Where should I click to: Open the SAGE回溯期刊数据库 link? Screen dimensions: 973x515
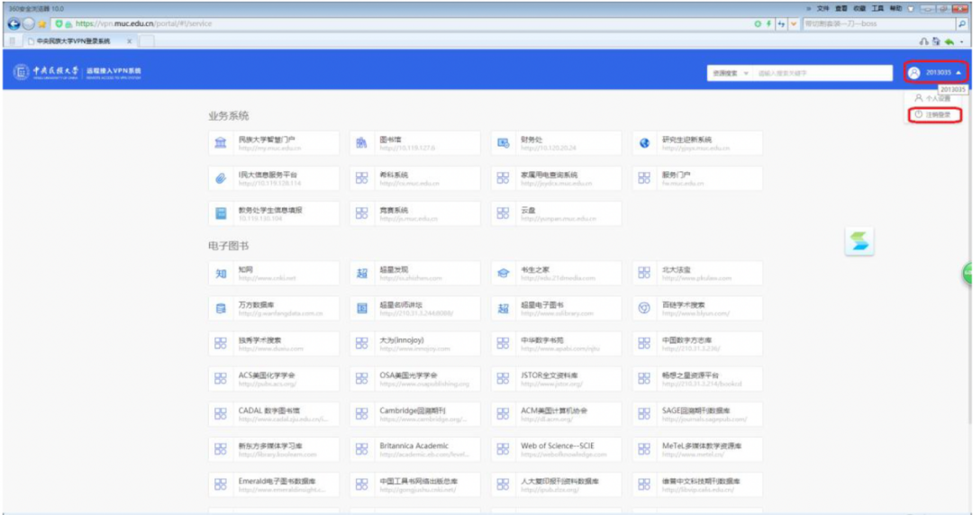[697, 414]
